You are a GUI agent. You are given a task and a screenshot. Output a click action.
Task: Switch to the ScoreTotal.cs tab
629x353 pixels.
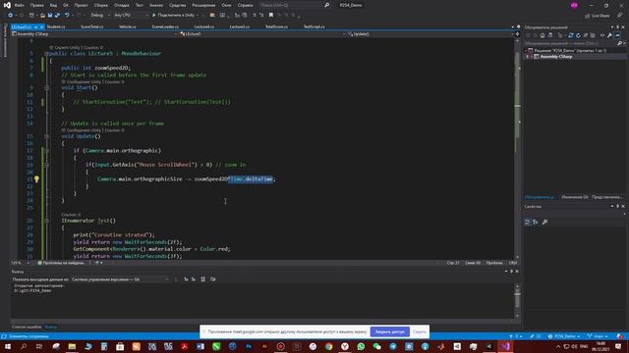(91, 26)
